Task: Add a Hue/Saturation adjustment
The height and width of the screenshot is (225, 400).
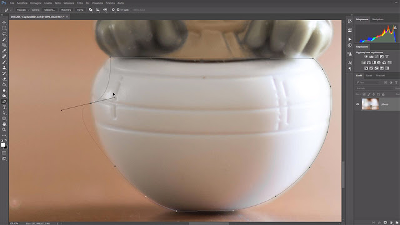Action: tap(364, 62)
